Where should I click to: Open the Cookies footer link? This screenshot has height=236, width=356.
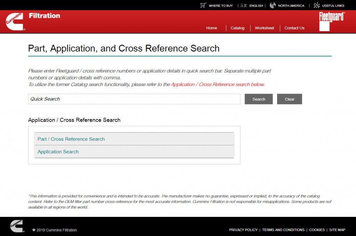tap(317, 230)
